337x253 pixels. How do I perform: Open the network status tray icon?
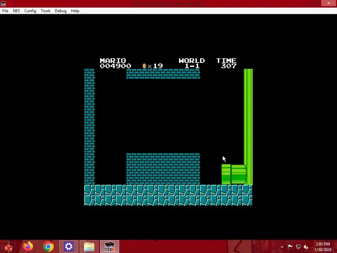click(x=298, y=246)
